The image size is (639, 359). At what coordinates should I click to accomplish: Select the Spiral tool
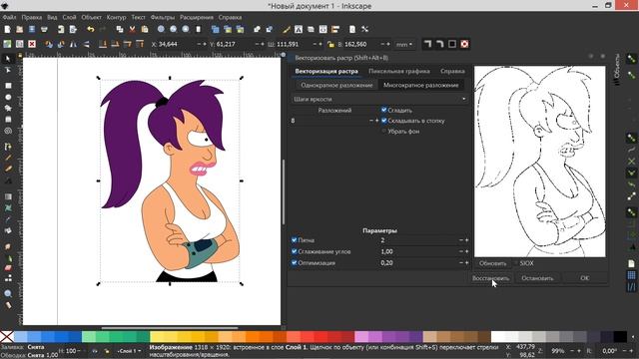click(x=8, y=131)
